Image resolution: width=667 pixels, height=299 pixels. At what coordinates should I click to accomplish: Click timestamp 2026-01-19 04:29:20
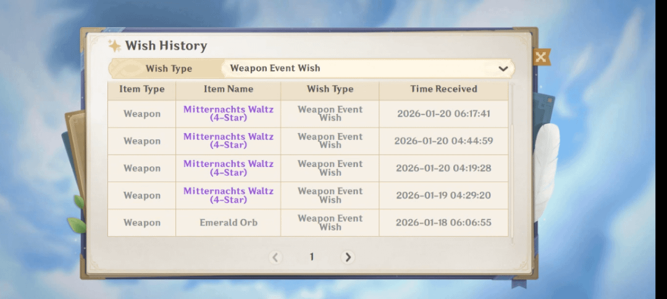pyautogui.click(x=443, y=195)
